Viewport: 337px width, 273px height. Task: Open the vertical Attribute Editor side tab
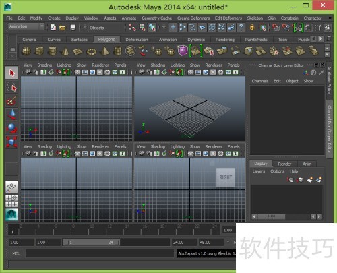(329, 80)
